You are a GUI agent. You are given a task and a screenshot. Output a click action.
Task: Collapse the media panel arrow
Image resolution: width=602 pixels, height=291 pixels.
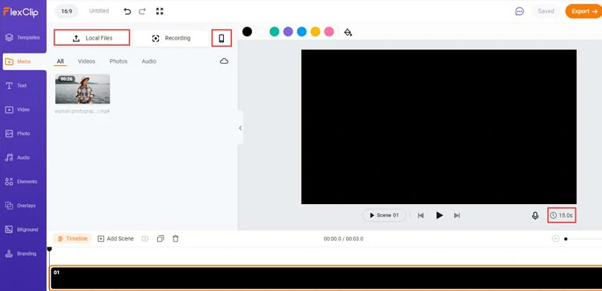(x=240, y=128)
